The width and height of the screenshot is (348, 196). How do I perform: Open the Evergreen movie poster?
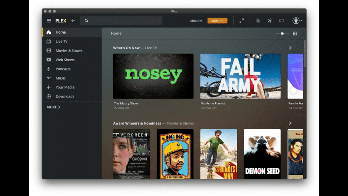click(x=132, y=154)
